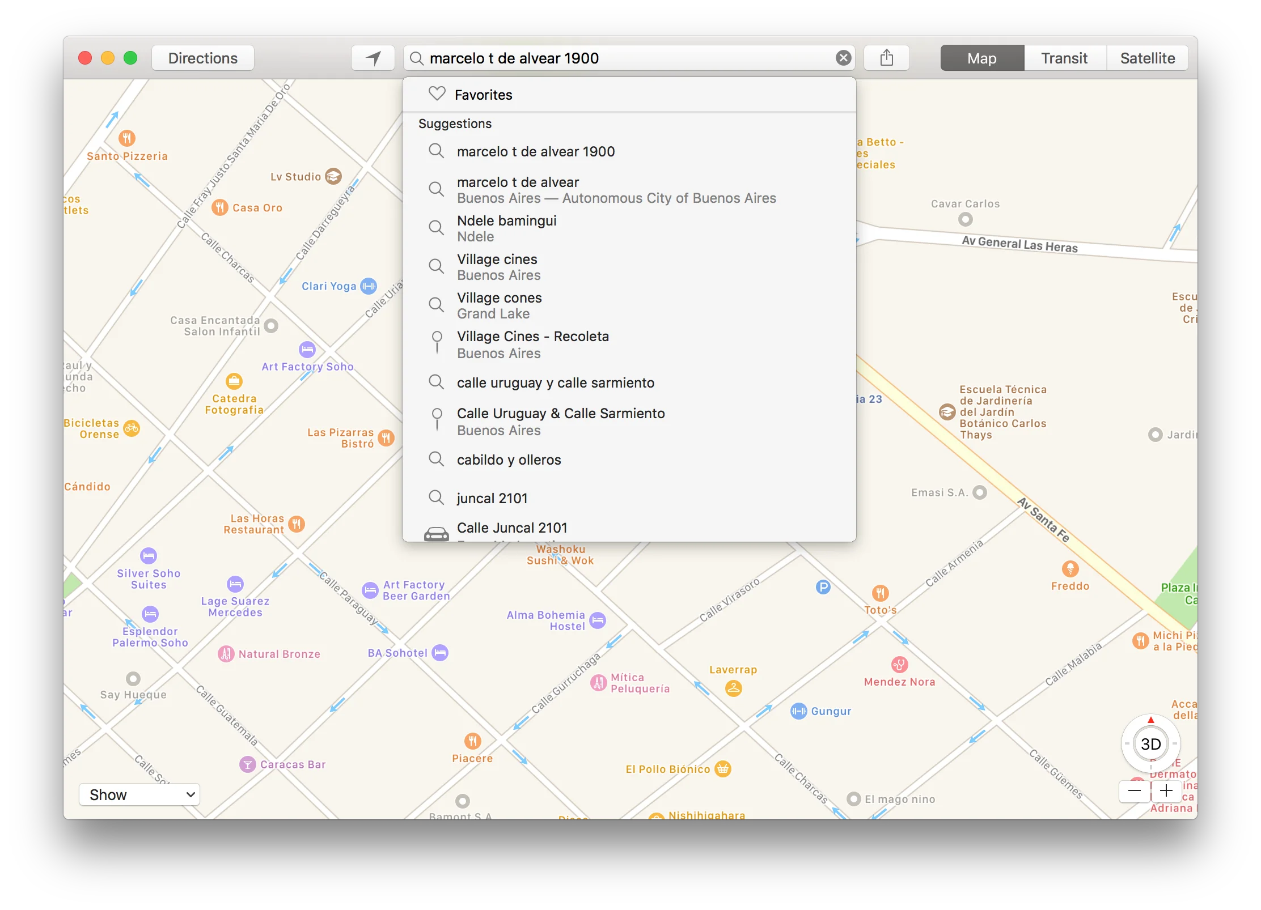Select 'calle uruguay y calle sarmiento' suggestion
The width and height of the screenshot is (1261, 910).
point(629,382)
